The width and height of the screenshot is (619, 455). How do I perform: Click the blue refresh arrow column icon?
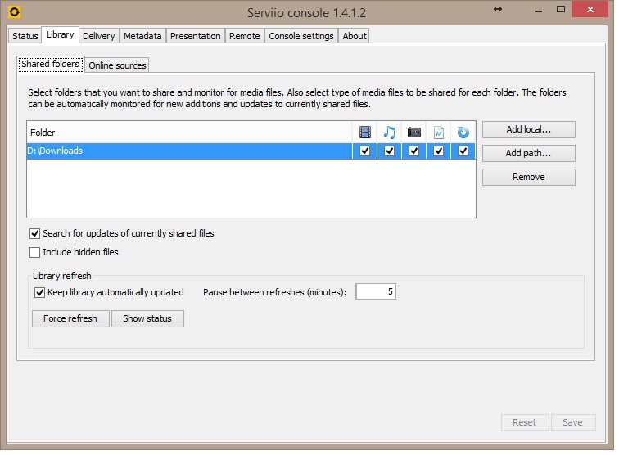tap(463, 133)
